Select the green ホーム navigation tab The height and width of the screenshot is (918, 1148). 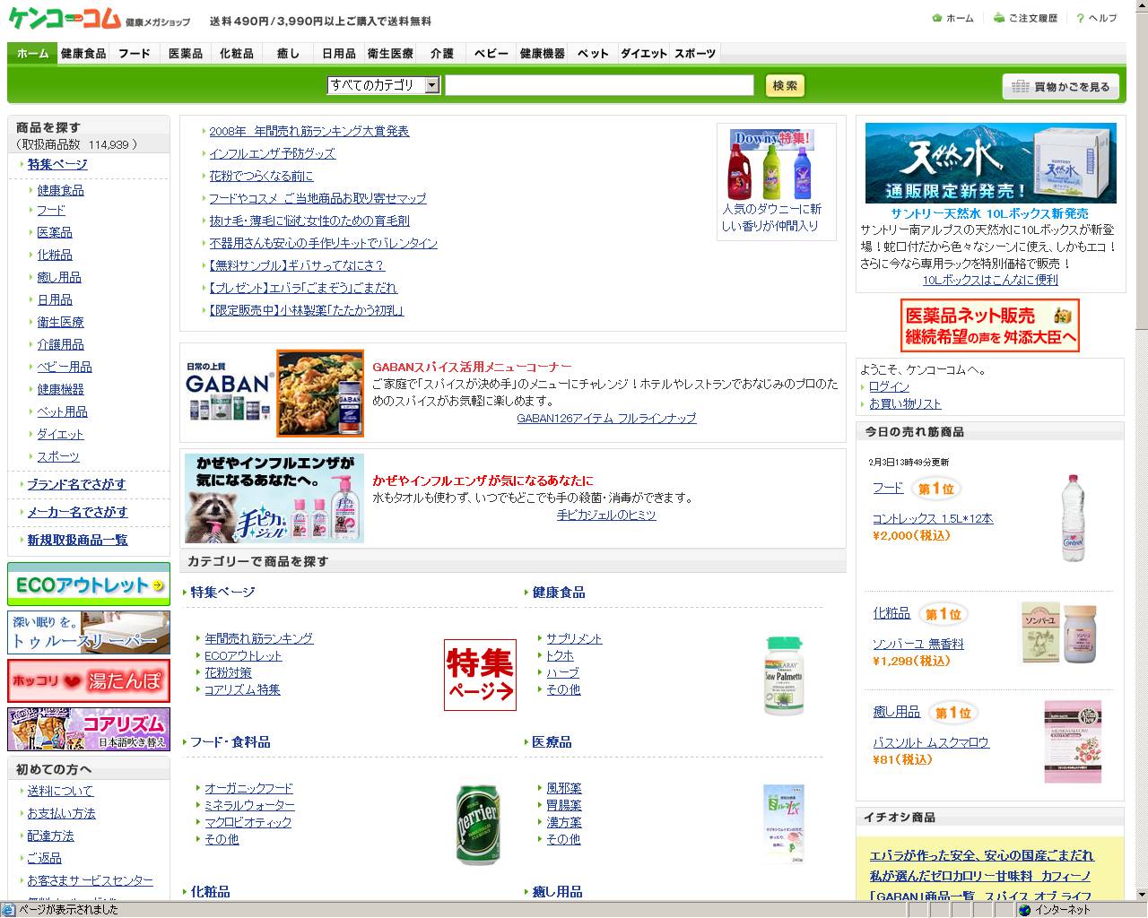tap(32, 54)
